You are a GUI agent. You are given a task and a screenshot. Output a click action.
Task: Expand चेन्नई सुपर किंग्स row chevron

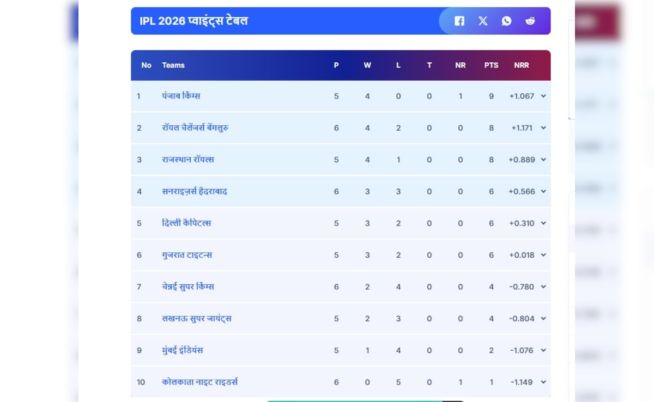(543, 287)
